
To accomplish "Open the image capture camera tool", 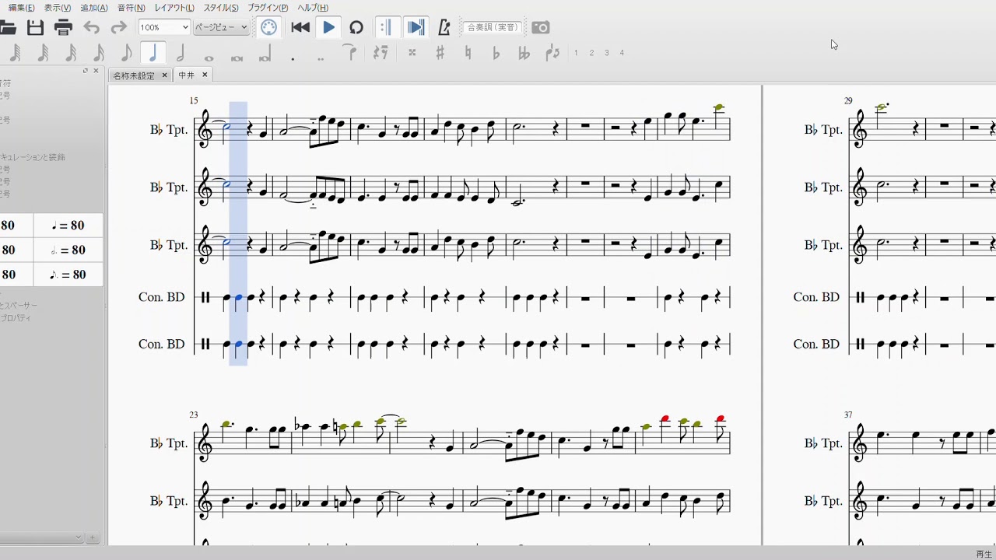I will pos(540,28).
